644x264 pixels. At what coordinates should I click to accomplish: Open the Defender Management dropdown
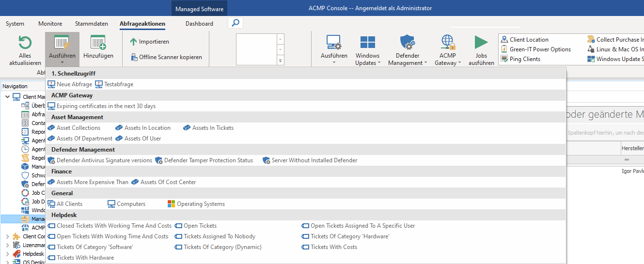point(408,50)
